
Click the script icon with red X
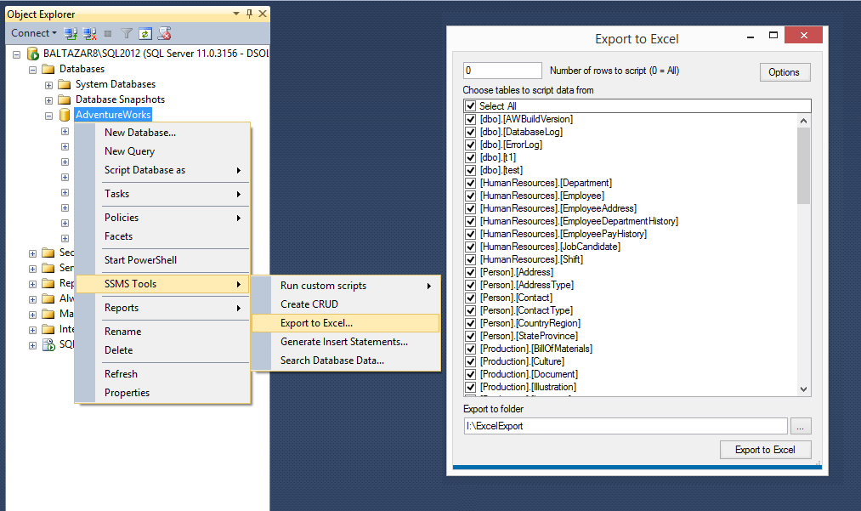164,33
